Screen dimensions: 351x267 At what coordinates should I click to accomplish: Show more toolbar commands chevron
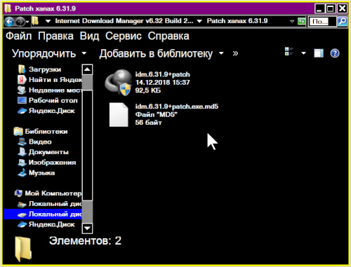pos(235,53)
